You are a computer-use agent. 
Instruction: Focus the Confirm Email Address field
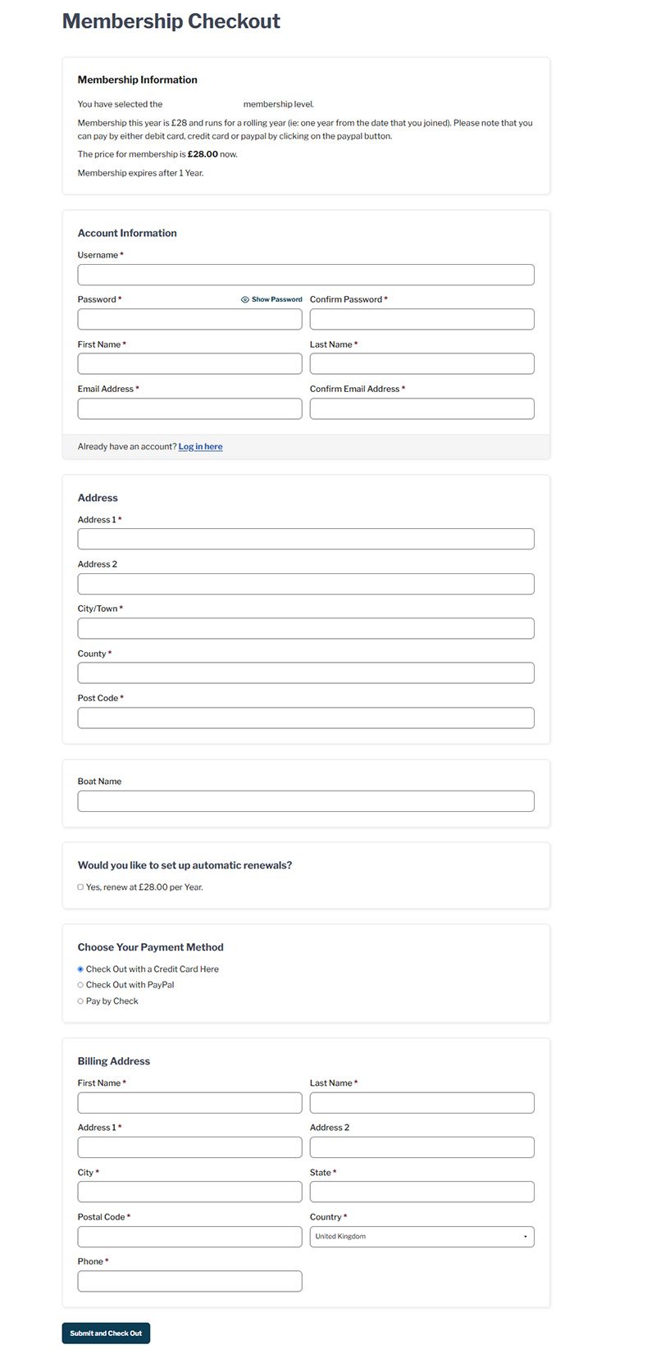pos(421,409)
